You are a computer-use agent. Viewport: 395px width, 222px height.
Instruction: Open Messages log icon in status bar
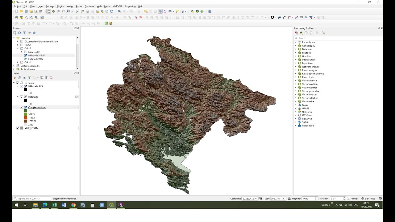point(380,199)
